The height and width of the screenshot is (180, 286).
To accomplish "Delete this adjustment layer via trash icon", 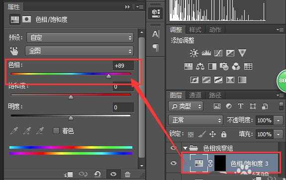I will (x=127, y=175).
